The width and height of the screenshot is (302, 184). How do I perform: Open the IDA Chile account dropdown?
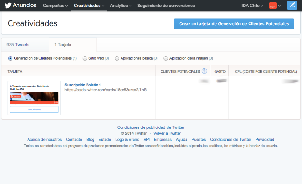[252, 6]
